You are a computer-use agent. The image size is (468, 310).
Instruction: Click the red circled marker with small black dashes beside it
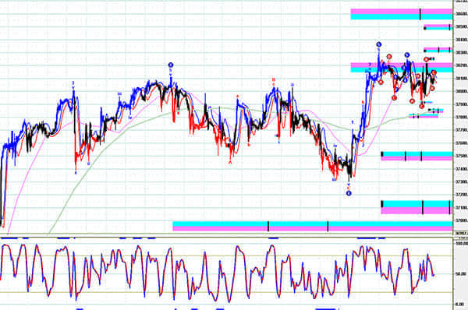coord(427,59)
